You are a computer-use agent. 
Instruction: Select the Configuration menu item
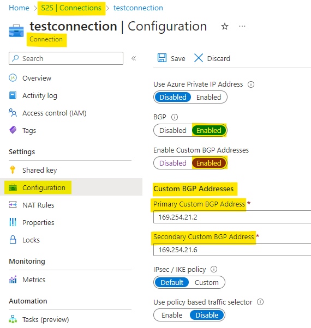(71, 187)
